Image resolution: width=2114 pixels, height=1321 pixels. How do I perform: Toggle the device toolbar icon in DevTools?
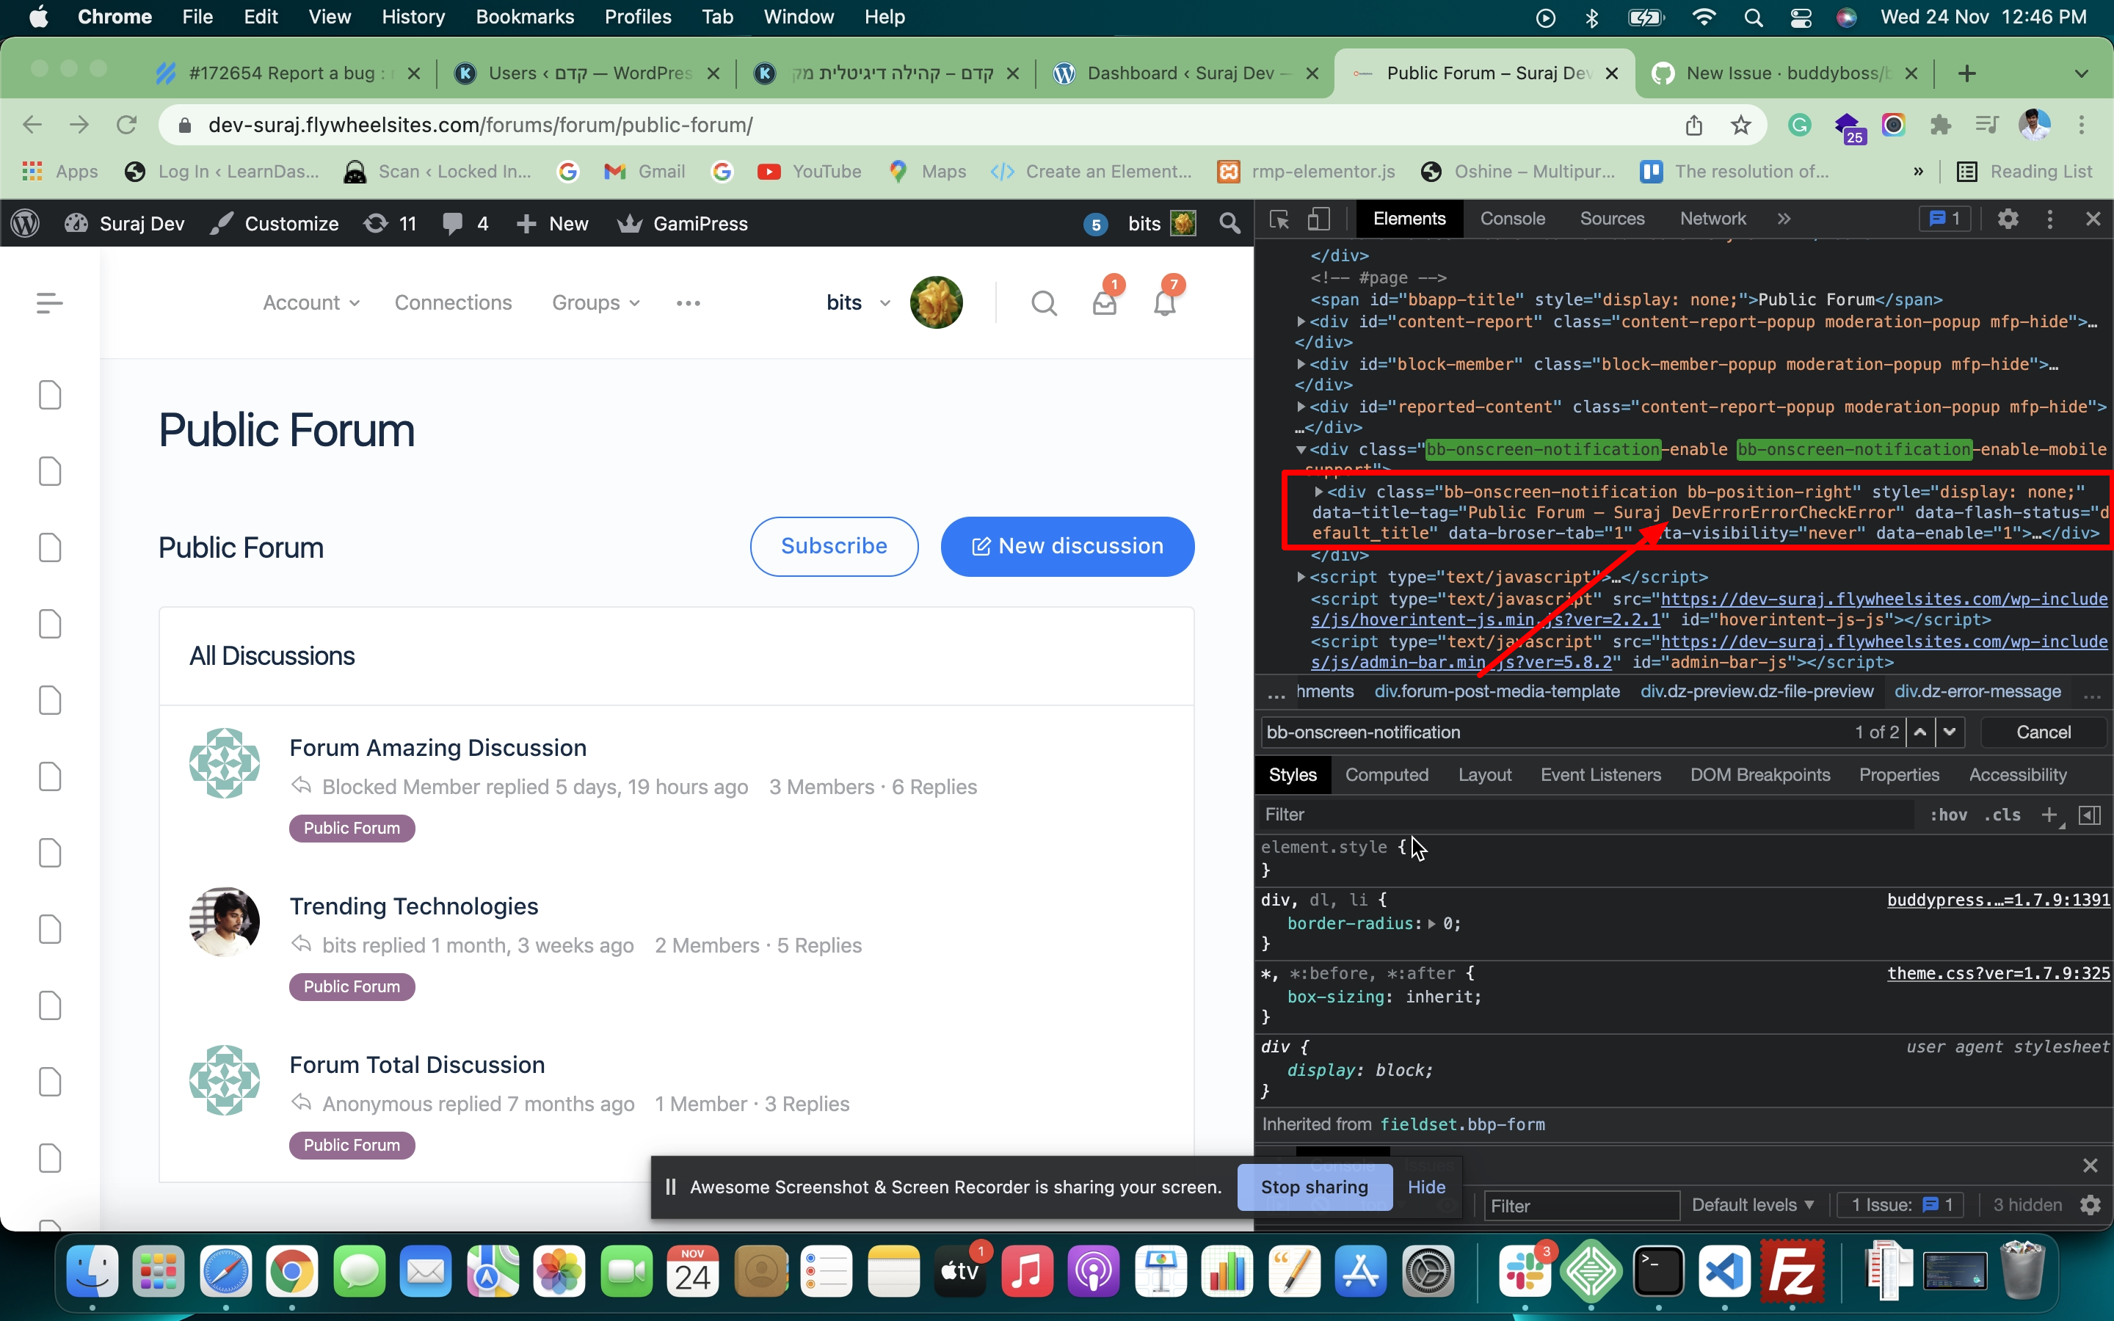tap(1318, 219)
